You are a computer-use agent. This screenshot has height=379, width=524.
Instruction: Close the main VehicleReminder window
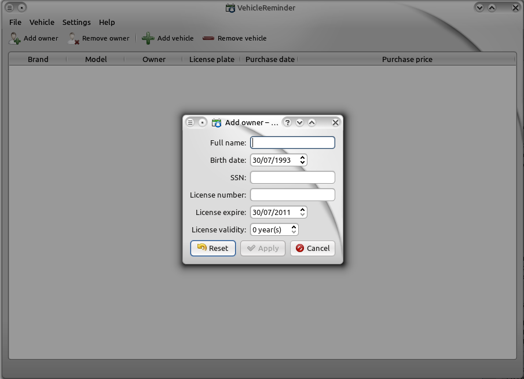click(516, 8)
